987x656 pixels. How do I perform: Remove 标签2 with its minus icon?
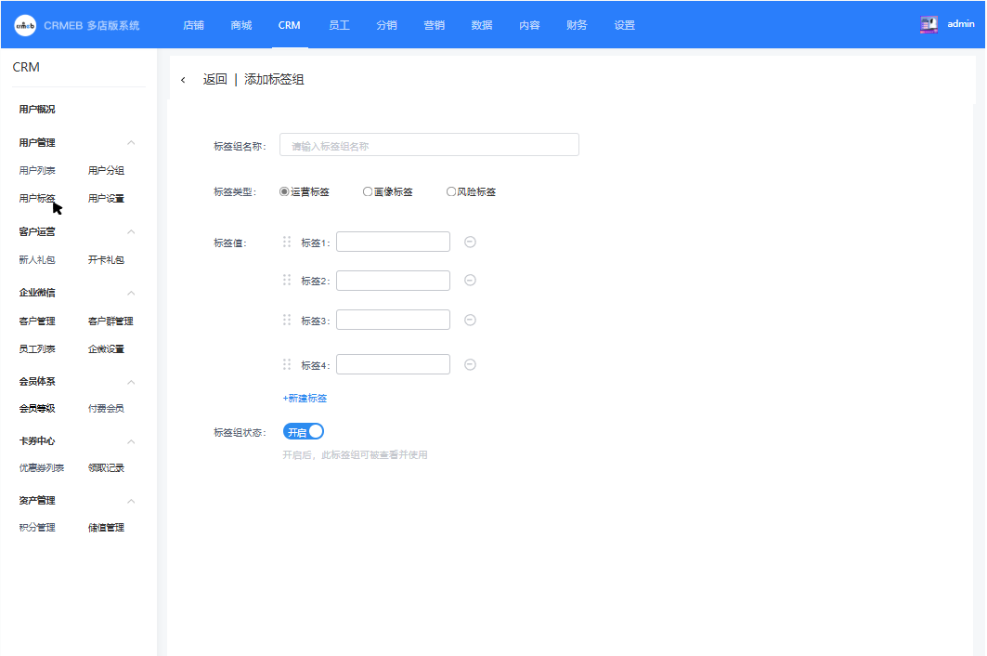470,281
